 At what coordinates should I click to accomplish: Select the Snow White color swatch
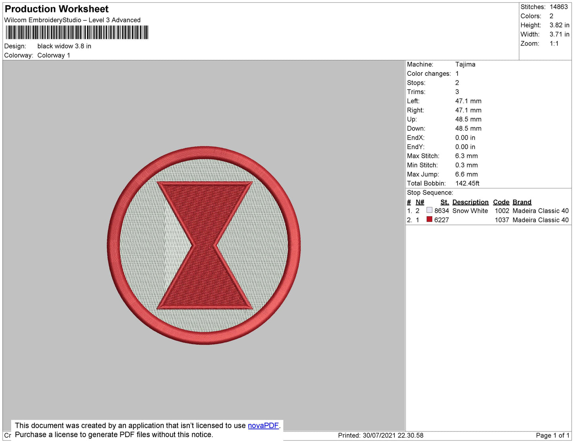point(429,210)
